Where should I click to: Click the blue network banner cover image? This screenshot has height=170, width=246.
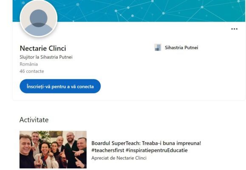click(129, 11)
